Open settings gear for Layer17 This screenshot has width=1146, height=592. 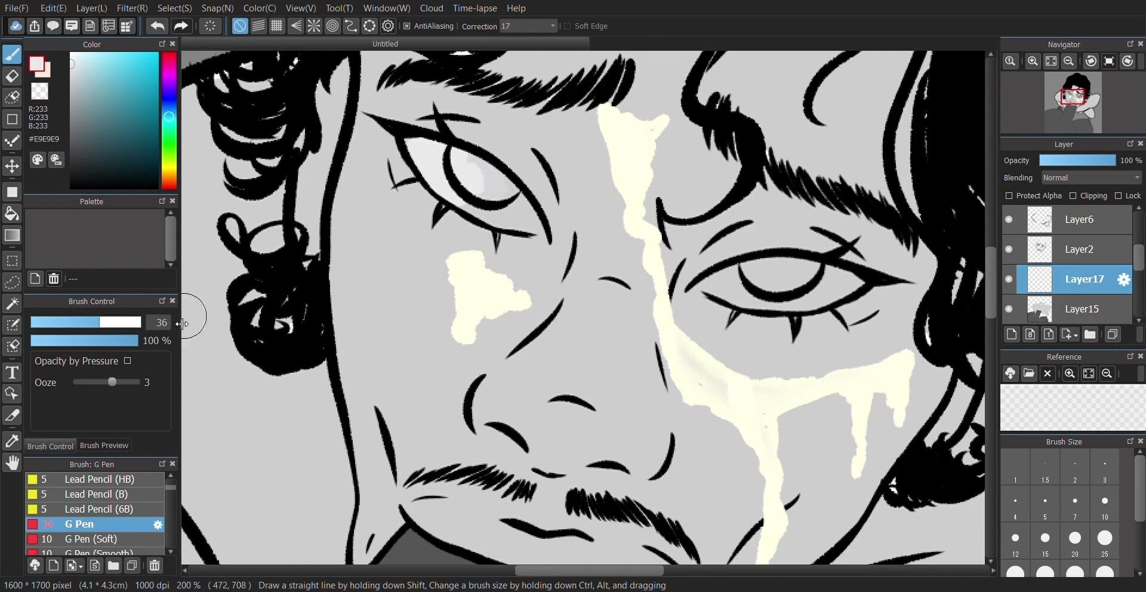pyautogui.click(x=1123, y=279)
